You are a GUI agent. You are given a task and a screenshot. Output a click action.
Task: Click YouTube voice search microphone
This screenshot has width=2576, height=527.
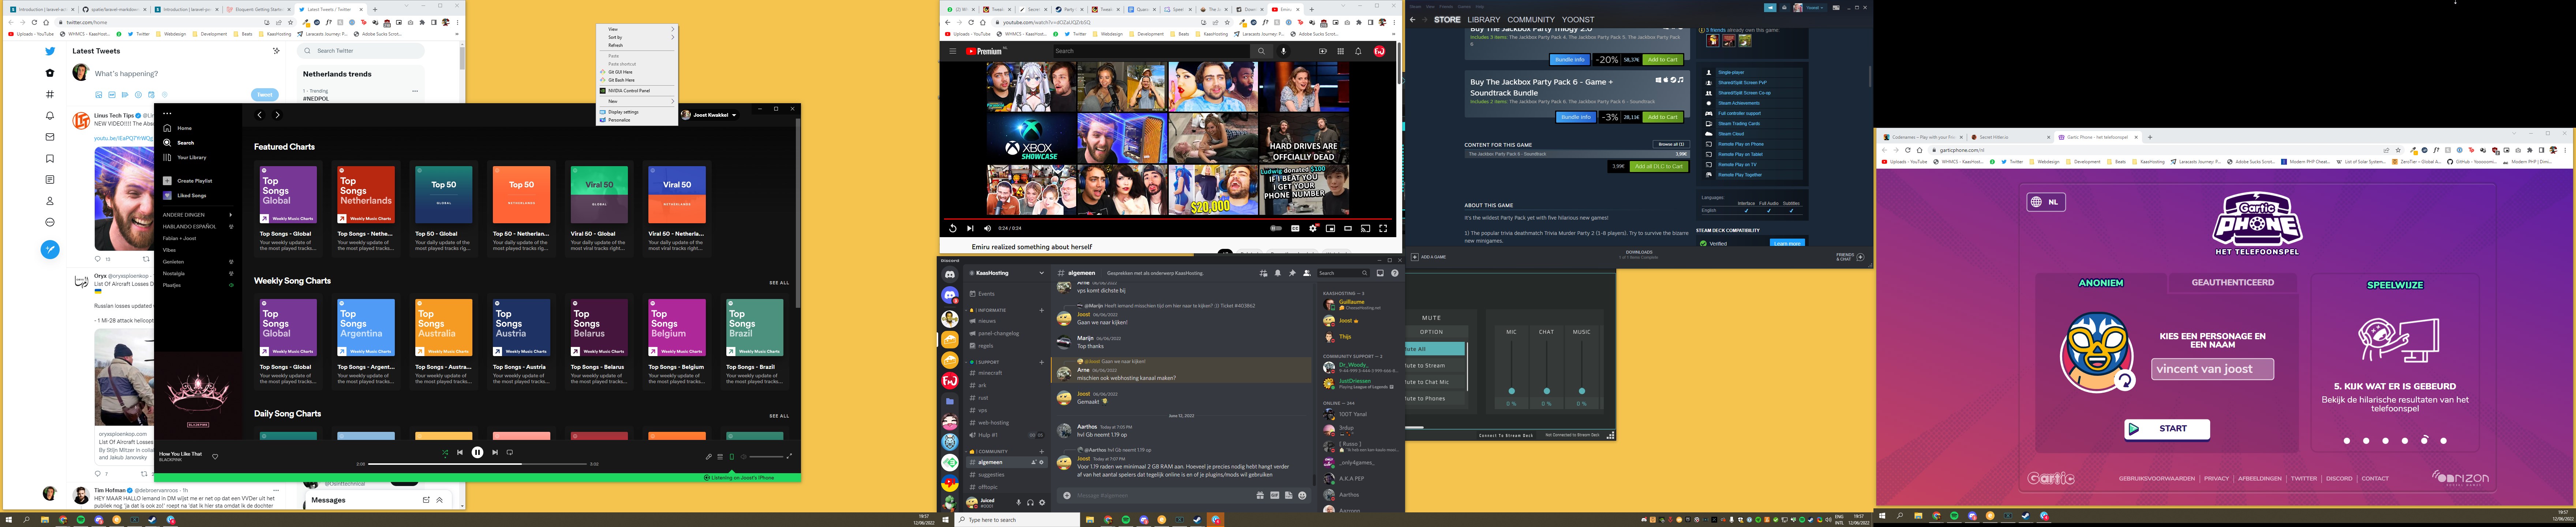point(1284,51)
